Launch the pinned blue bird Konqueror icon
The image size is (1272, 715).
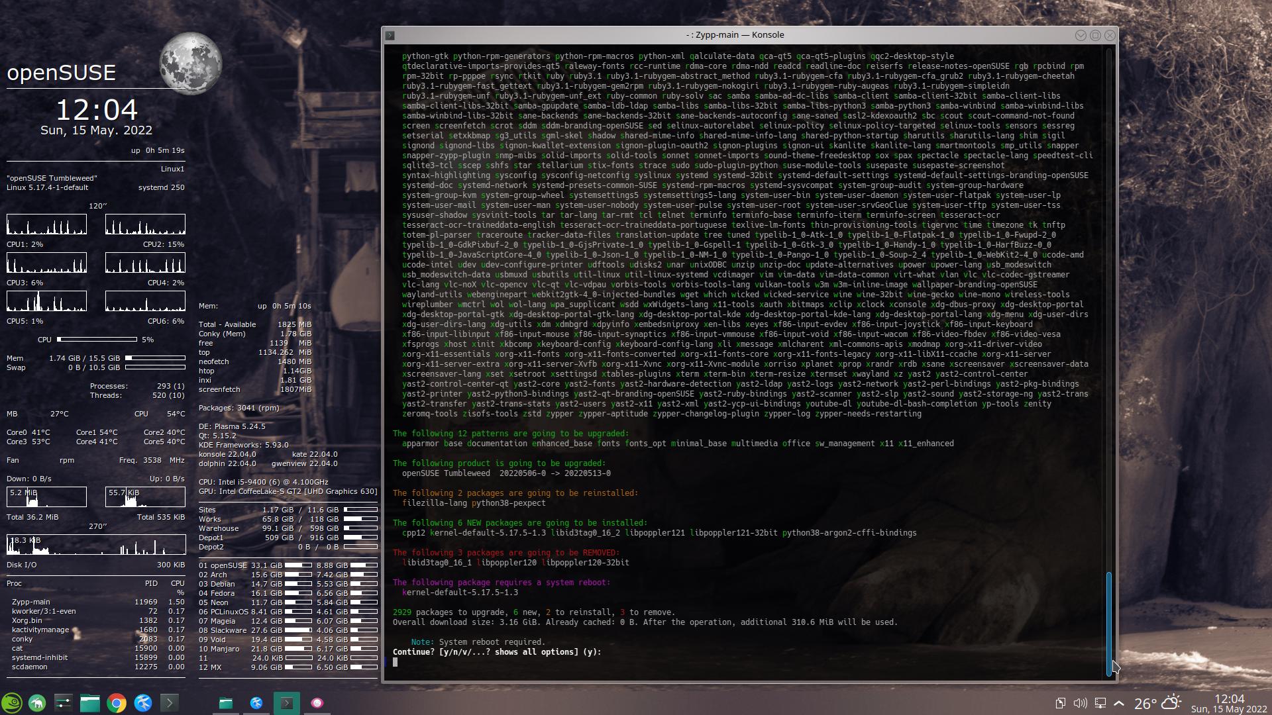142,702
